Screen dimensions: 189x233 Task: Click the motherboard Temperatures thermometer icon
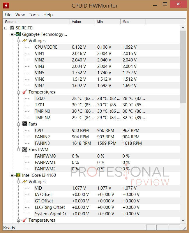click(x=25, y=92)
